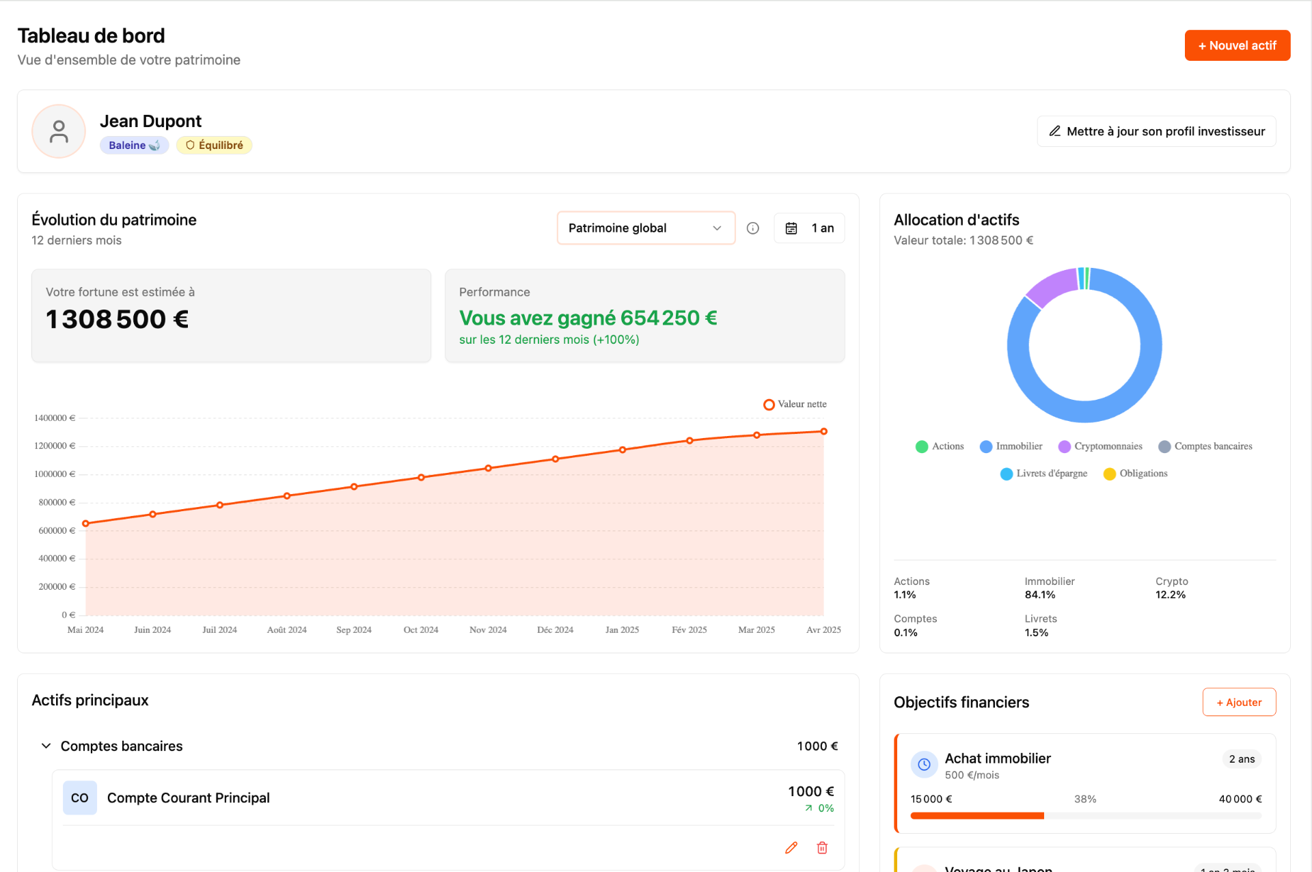This screenshot has width=1312, height=872.
Task: Click the info icon next to Patrimoine global
Action: point(752,228)
